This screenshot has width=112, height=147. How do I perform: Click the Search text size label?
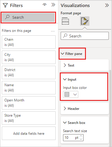point(75,131)
